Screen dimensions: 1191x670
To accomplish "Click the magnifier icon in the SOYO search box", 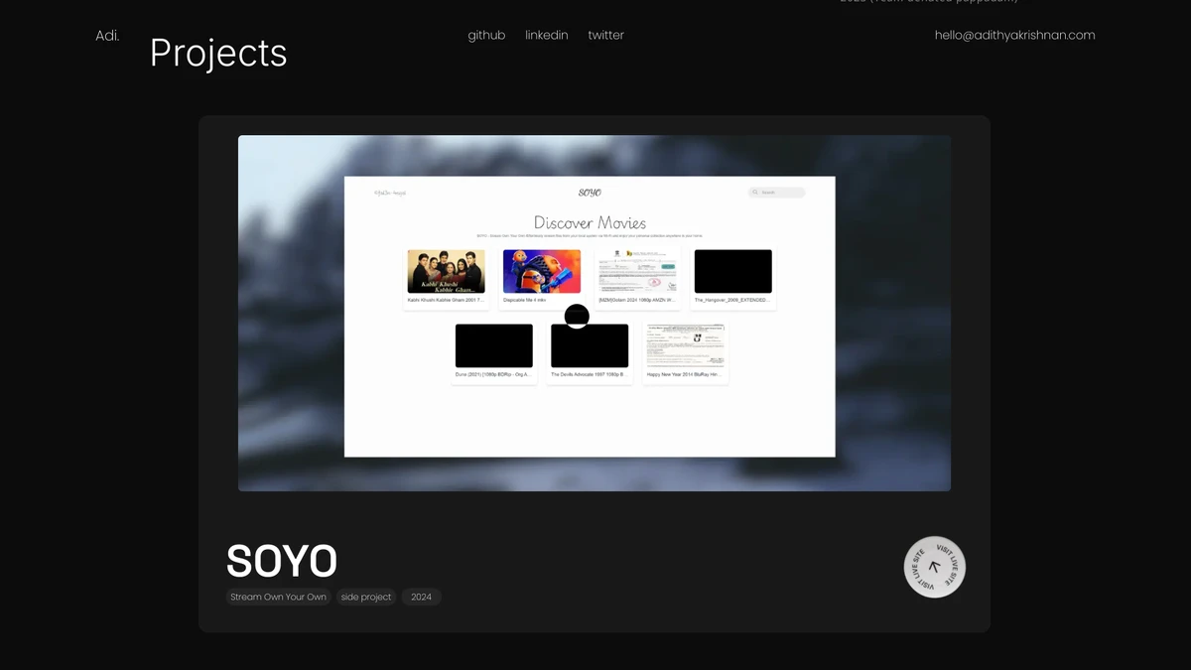I will [755, 193].
